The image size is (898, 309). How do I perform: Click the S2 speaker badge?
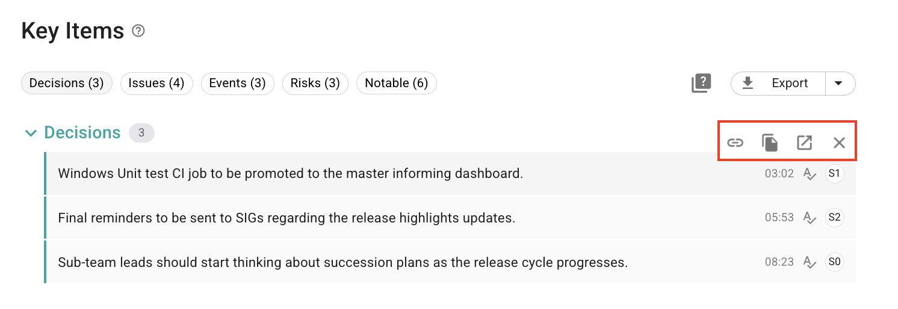pos(834,218)
